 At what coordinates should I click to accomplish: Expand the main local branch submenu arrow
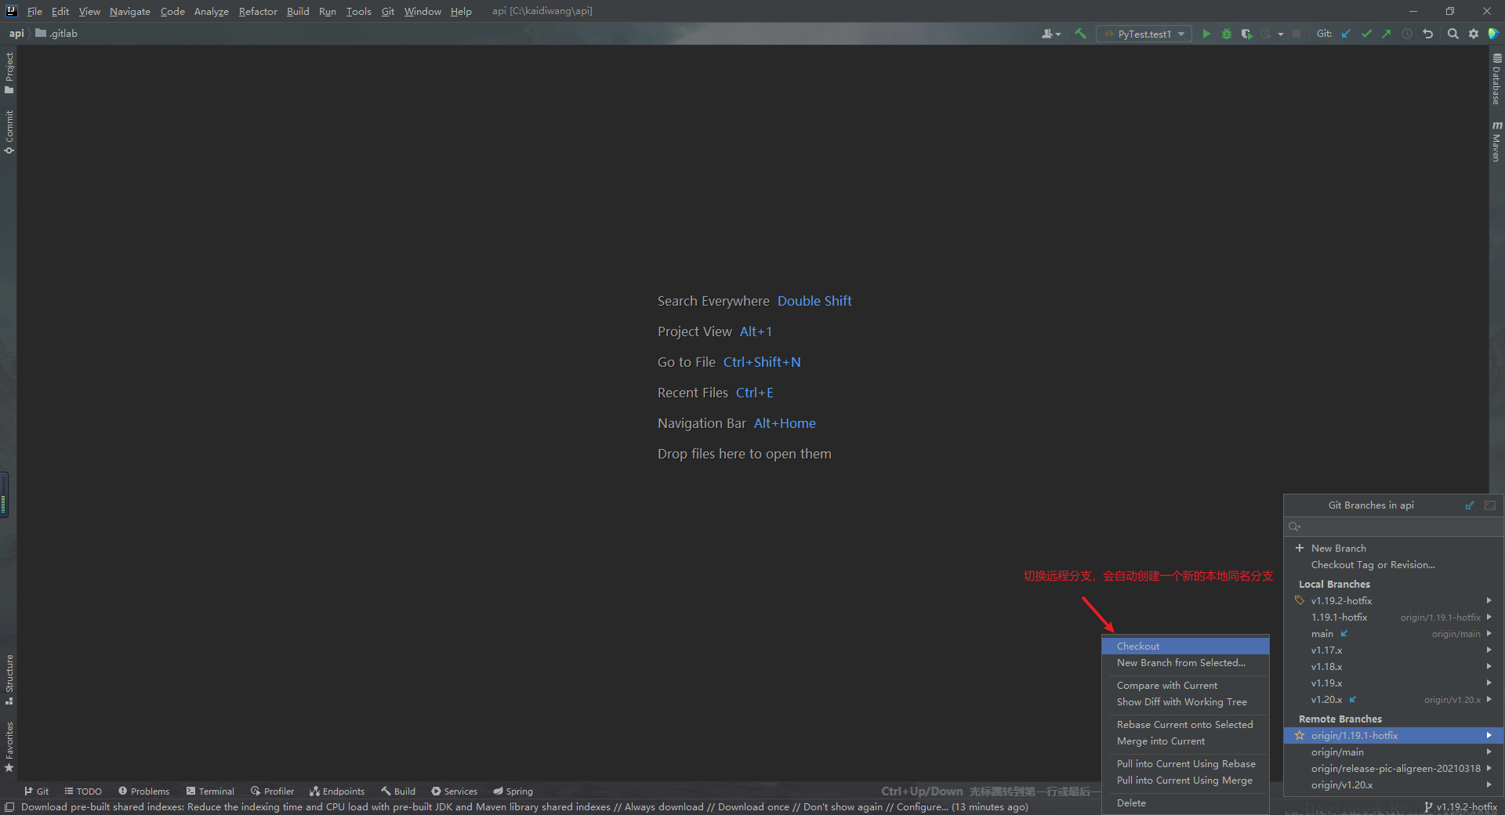(1489, 633)
